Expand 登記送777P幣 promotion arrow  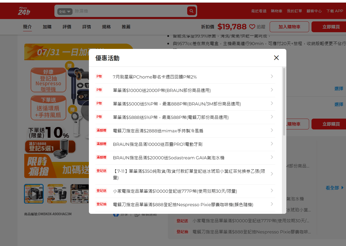pos(272,191)
